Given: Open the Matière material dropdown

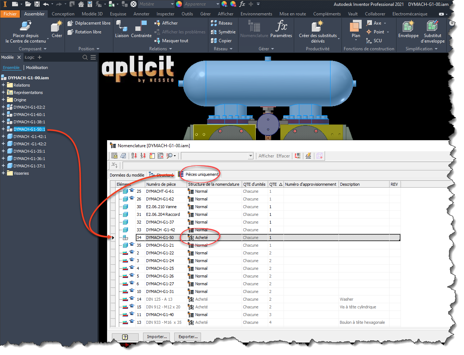Looking at the screenshot, I should 172,4.
